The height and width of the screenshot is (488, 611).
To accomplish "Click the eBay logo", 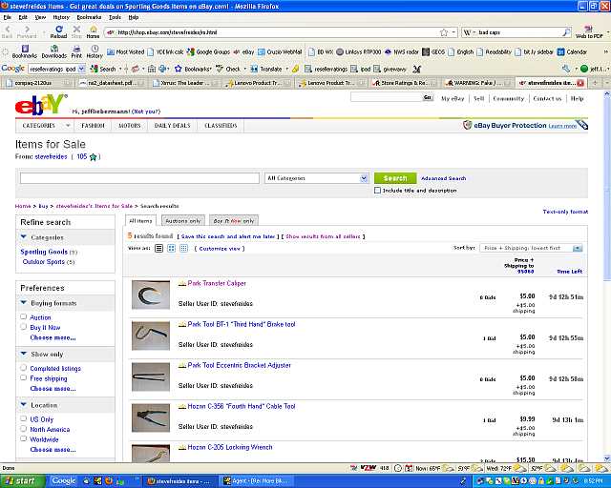I will pos(41,104).
